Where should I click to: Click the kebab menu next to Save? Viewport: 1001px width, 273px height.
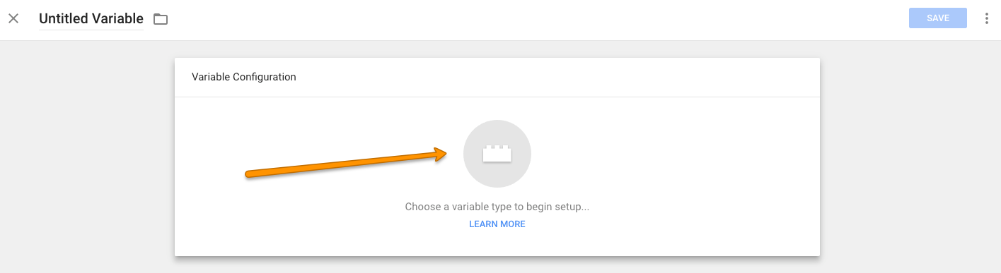[x=987, y=18]
